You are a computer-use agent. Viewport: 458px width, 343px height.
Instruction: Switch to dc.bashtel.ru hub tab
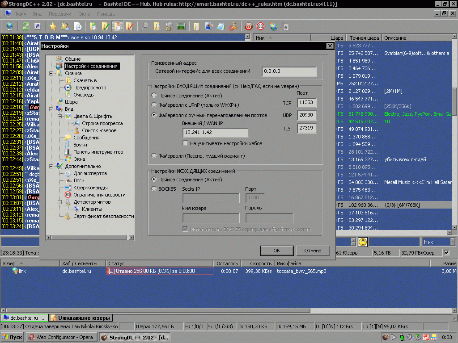click(24, 318)
